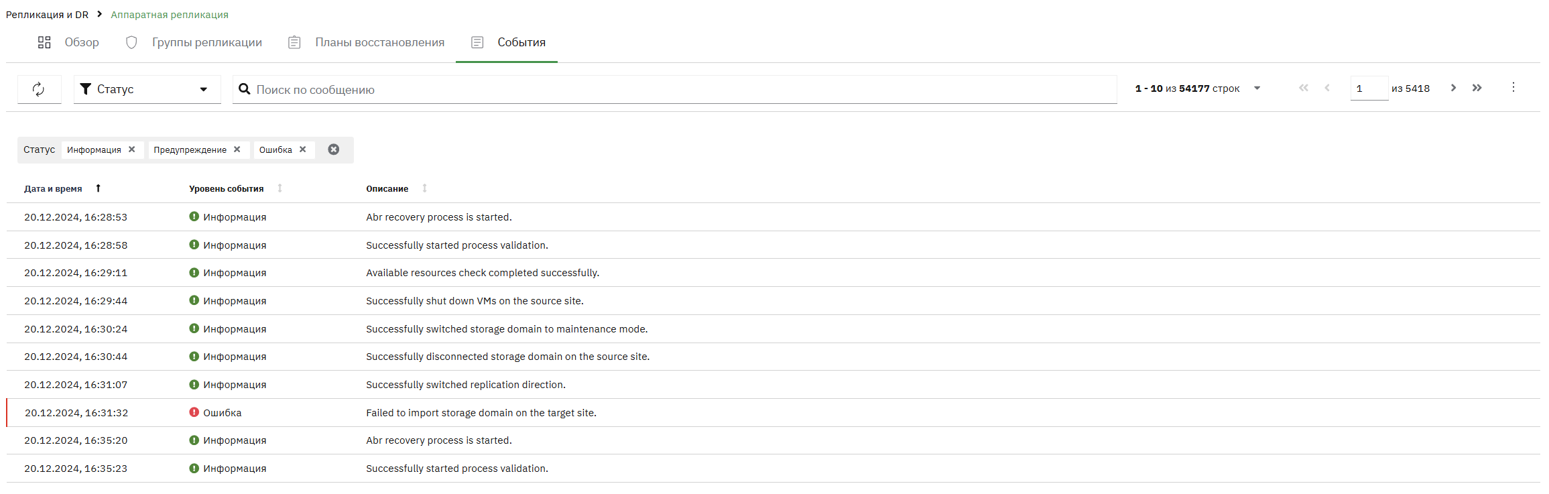Image resolution: width=1549 pixels, height=494 pixels.
Task: Expand the rows-per-page dropdown arrow
Action: pyautogui.click(x=1257, y=88)
